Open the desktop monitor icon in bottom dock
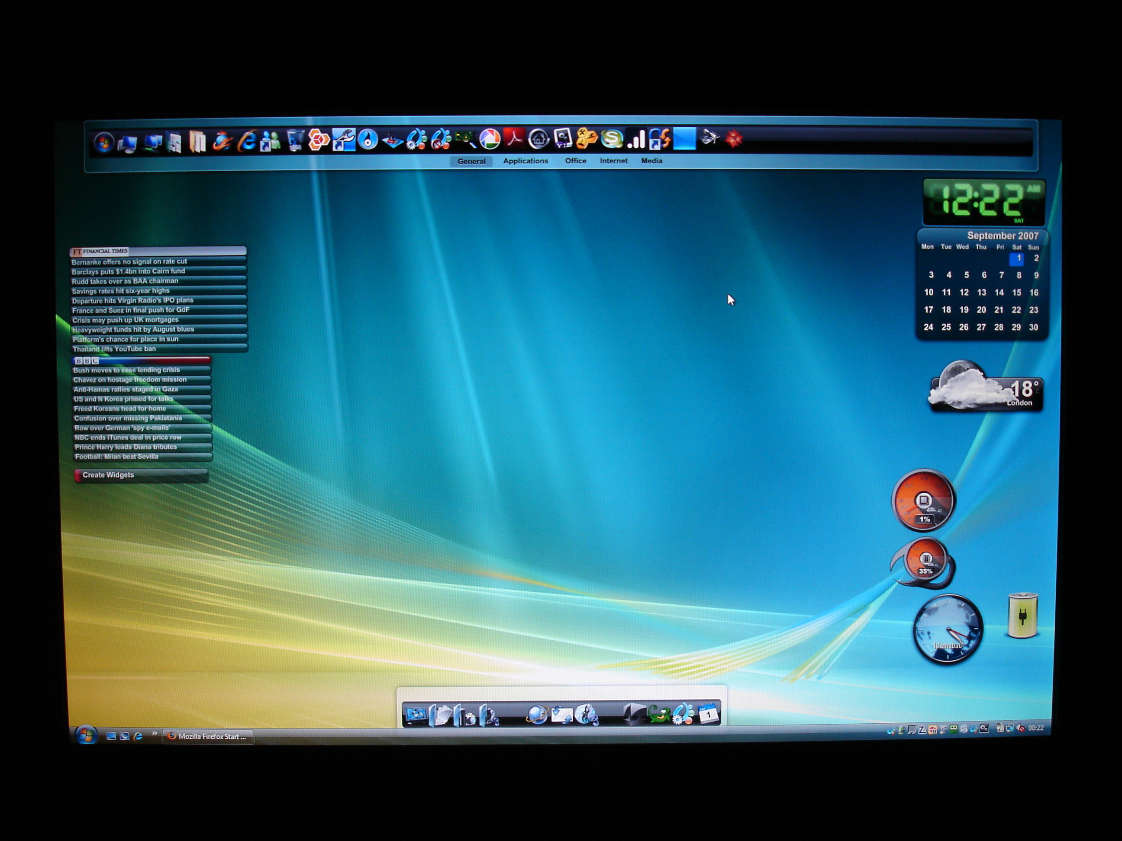This screenshot has width=1122, height=841. (x=416, y=715)
